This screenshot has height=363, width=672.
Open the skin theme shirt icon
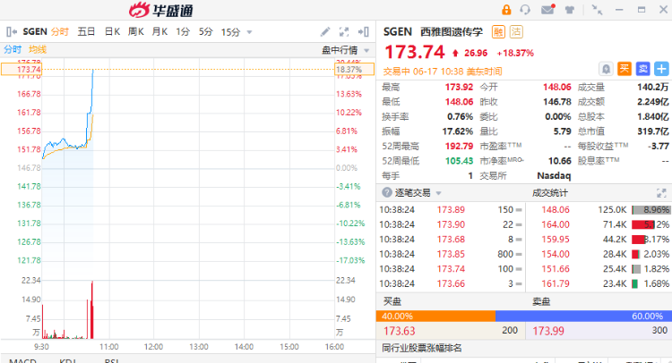570,10
